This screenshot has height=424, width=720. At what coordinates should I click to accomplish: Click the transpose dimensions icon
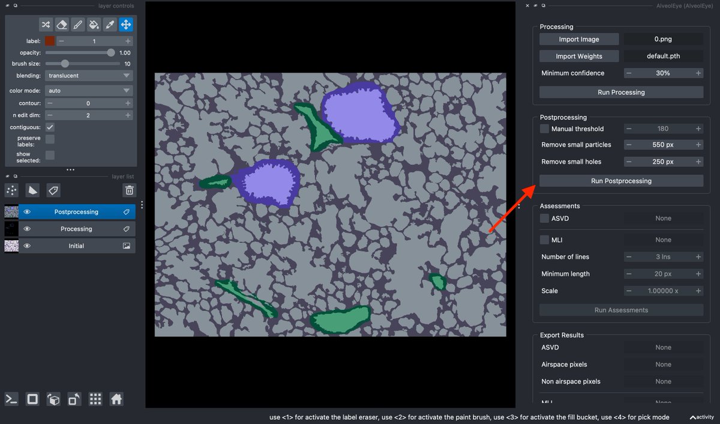(74, 399)
